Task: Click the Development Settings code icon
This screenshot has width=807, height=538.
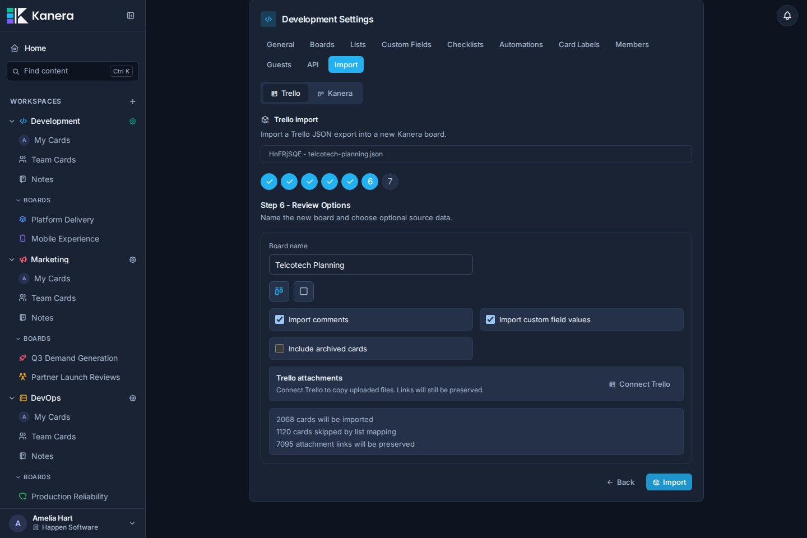Action: click(x=268, y=19)
